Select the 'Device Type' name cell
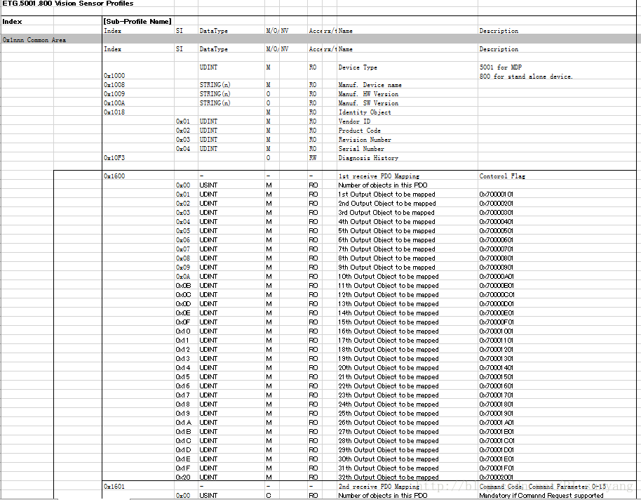This screenshot has width=641, height=500. [358, 67]
